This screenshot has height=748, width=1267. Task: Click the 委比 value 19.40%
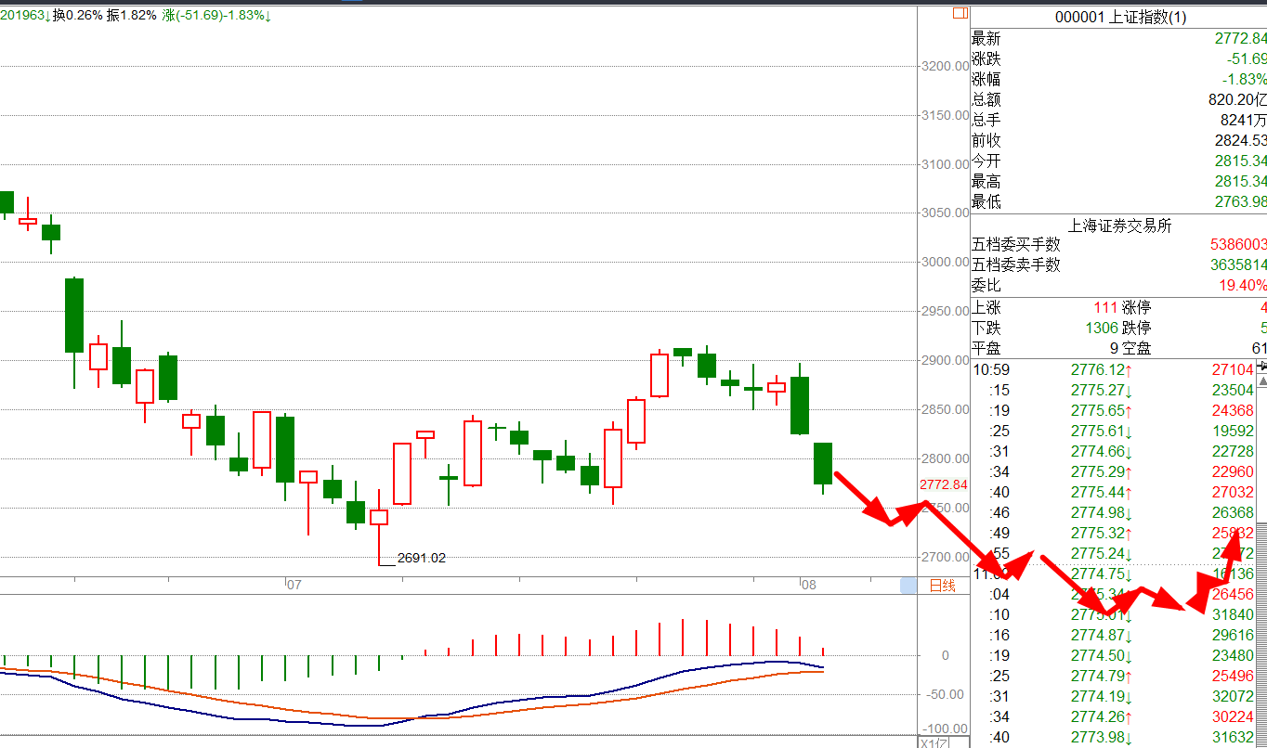1244,286
